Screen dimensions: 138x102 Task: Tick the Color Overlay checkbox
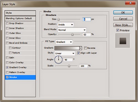pos(7,63)
